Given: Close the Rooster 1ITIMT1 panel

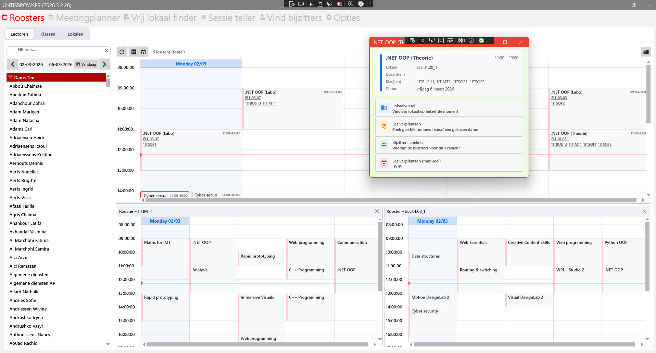Looking at the screenshot, I should click(377, 211).
